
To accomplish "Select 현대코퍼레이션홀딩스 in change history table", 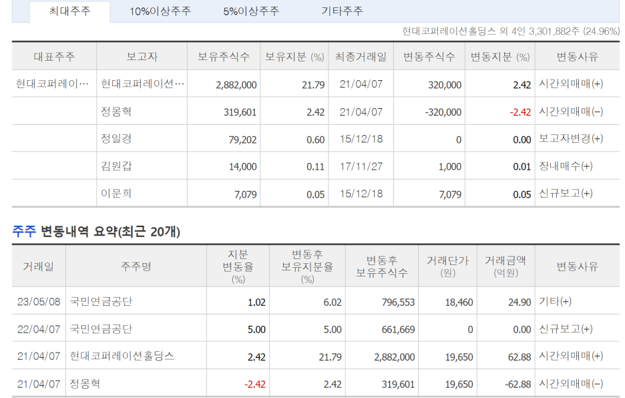I will coord(122,356).
